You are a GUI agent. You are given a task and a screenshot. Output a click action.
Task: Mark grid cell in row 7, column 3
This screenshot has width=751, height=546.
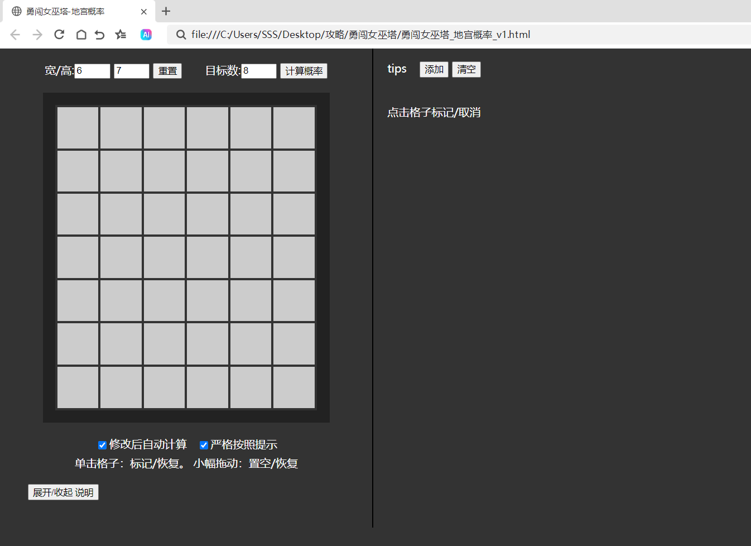(x=165, y=387)
